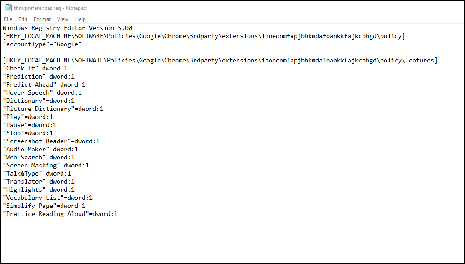Viewport: 465px width, 264px height.
Task: Place cursor in the "Windows Registry Editor Version 5.00" line
Action: tap(67, 28)
